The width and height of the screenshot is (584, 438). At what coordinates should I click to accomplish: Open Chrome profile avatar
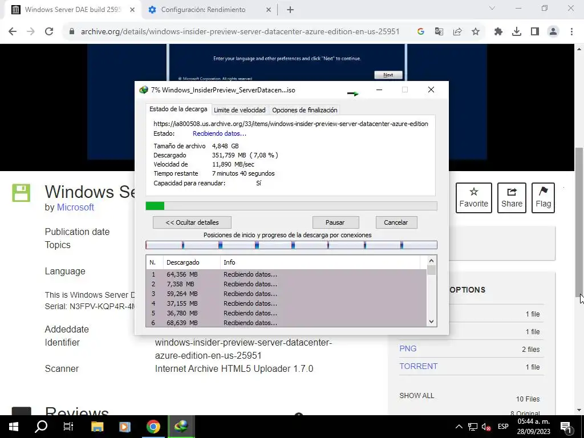pos(553,32)
